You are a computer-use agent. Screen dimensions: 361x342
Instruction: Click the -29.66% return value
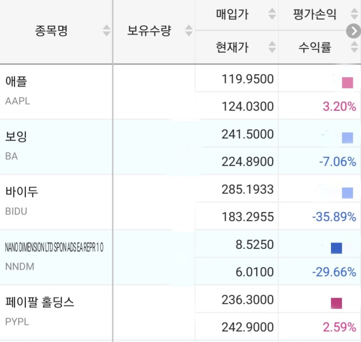(334, 272)
